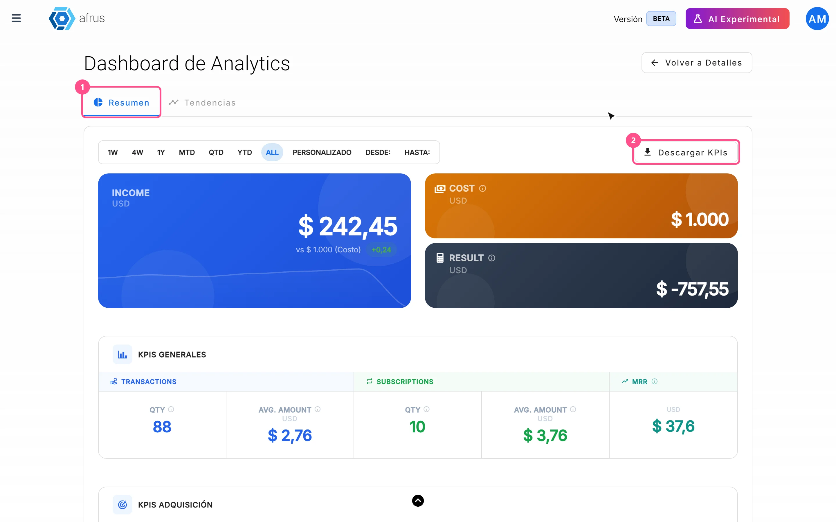The height and width of the screenshot is (522, 836).
Task: Click the Dashboard de Analytics title
Action: point(187,64)
